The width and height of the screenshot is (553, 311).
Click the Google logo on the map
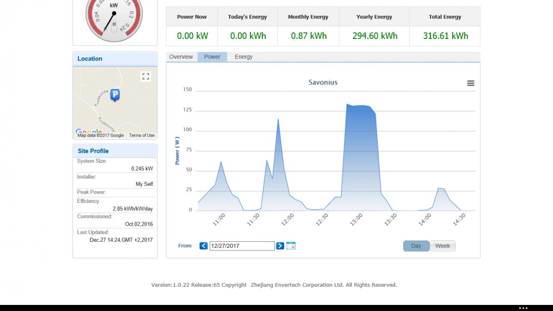89,132
